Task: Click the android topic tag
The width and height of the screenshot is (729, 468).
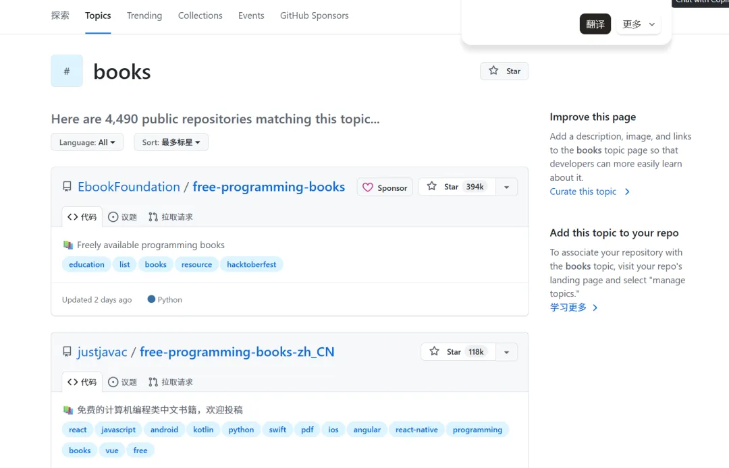Action: [164, 430]
